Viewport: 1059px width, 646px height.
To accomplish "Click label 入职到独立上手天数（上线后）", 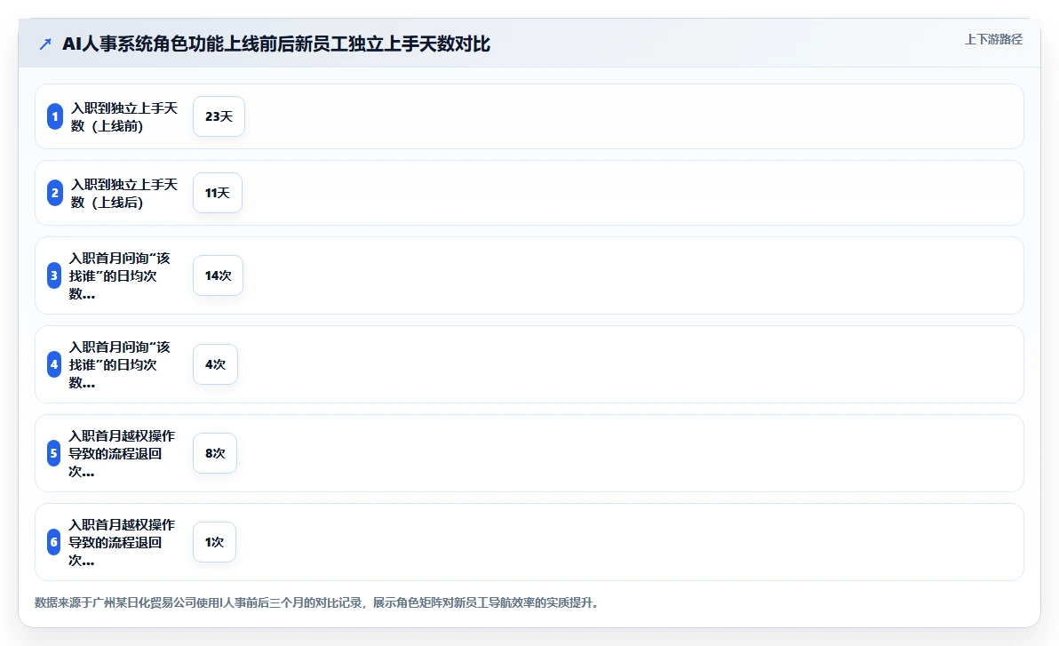I will pos(124,193).
